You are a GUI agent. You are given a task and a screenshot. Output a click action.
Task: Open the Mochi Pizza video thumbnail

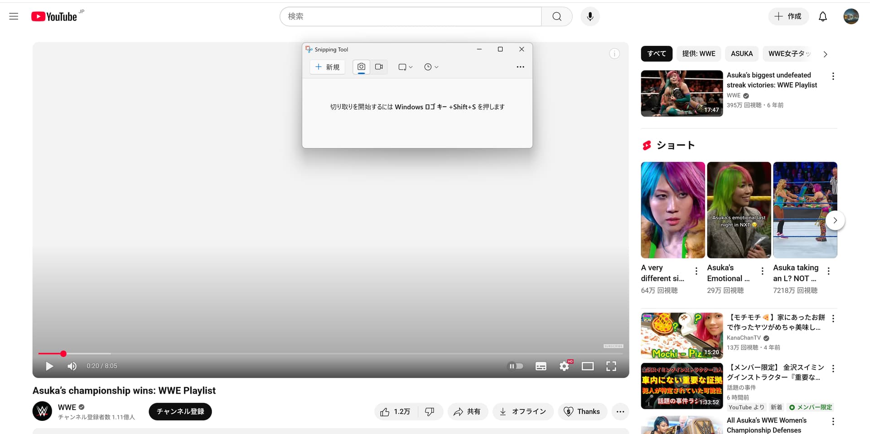[682, 336]
